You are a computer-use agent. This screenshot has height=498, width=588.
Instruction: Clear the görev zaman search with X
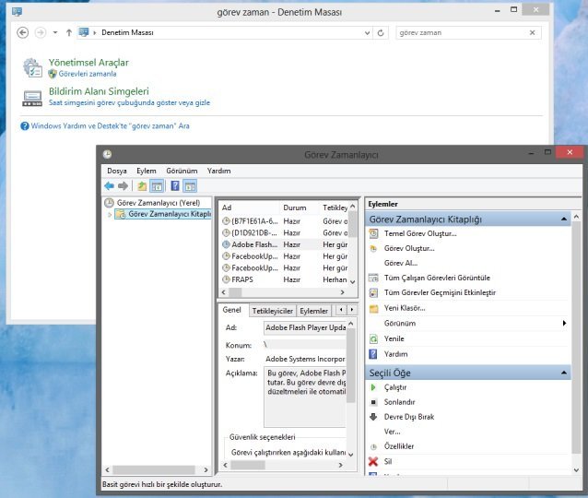532,32
